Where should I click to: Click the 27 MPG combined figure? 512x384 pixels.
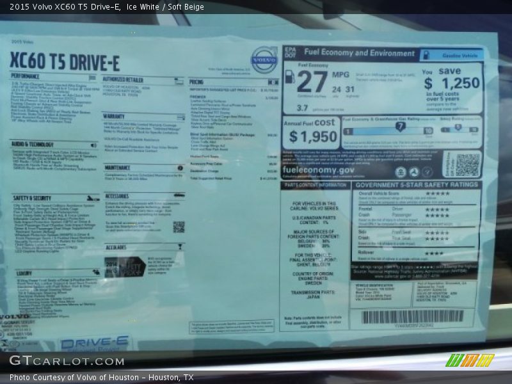coord(312,82)
